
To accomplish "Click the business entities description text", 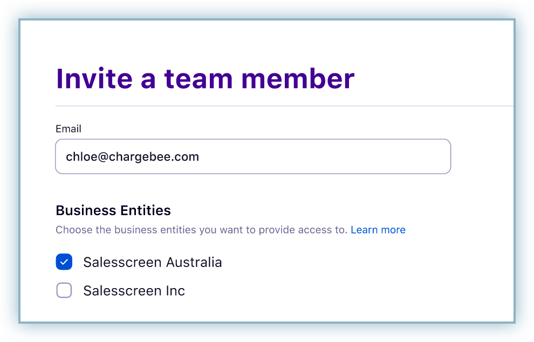I will (x=201, y=230).
